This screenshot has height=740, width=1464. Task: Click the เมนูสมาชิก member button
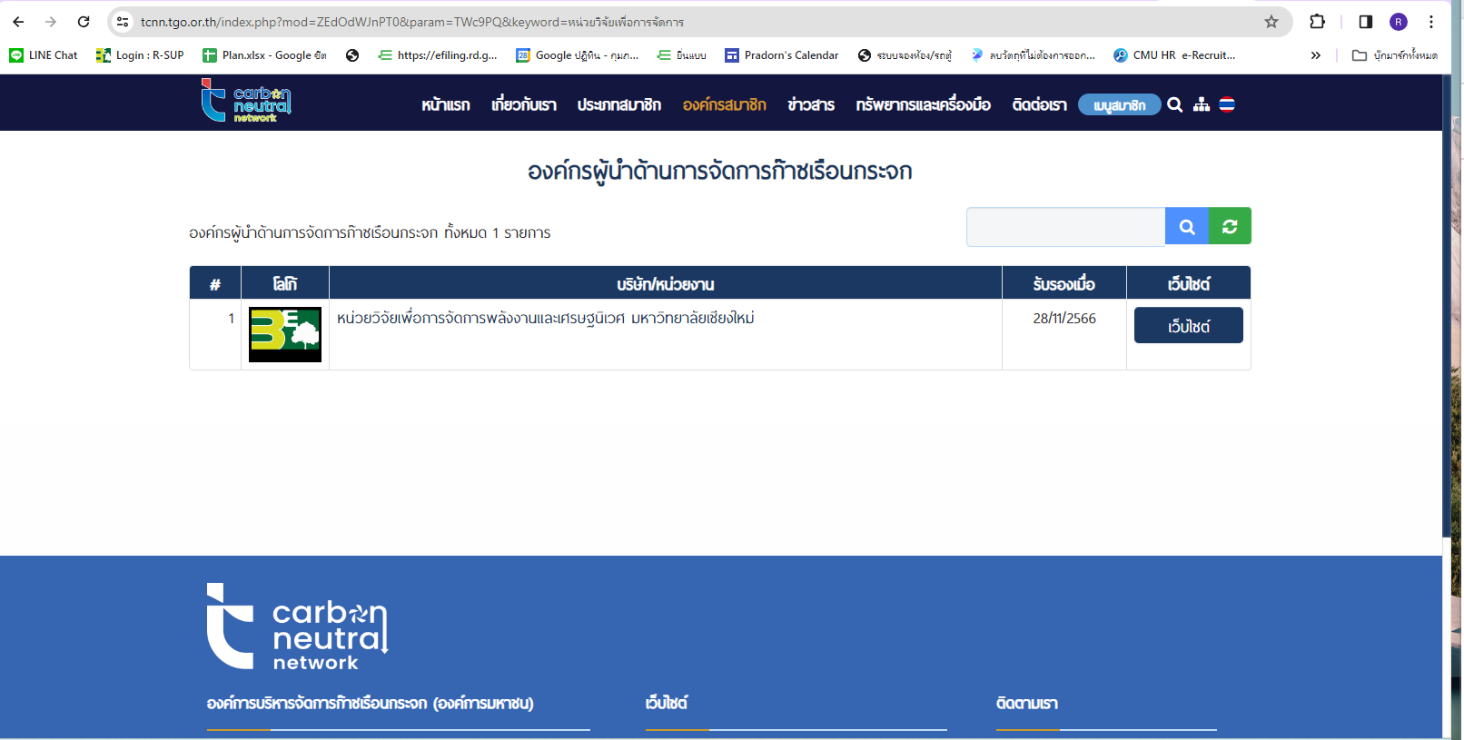click(x=1119, y=105)
